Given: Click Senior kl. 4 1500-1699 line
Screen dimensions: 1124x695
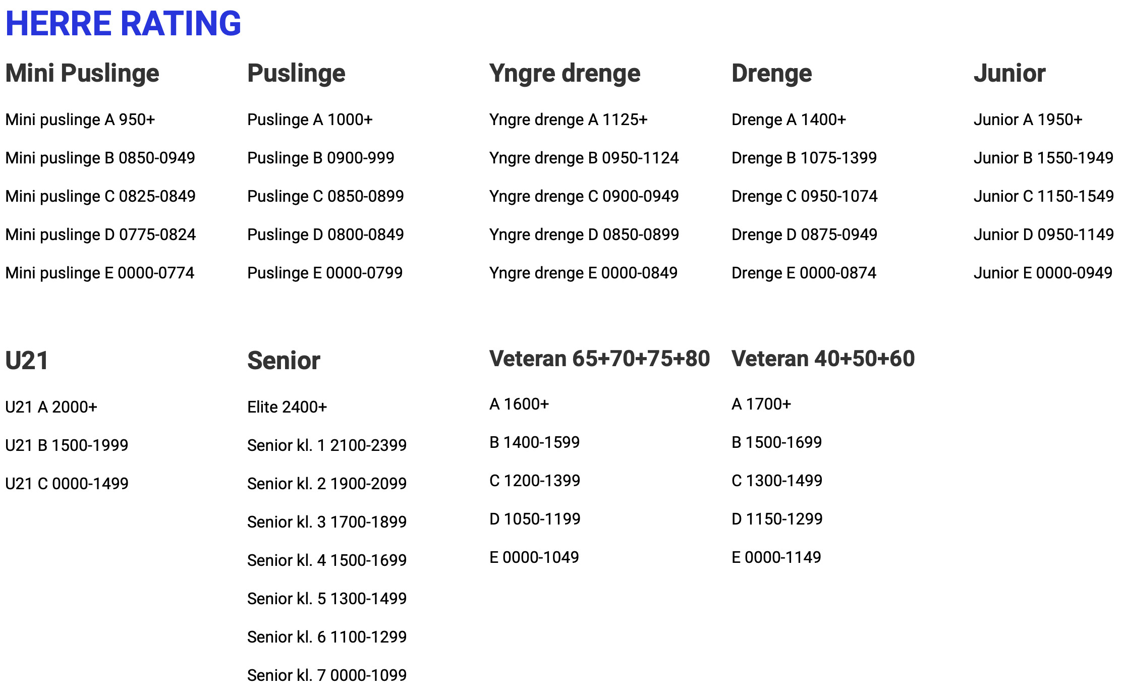Looking at the screenshot, I should pyautogui.click(x=327, y=561).
